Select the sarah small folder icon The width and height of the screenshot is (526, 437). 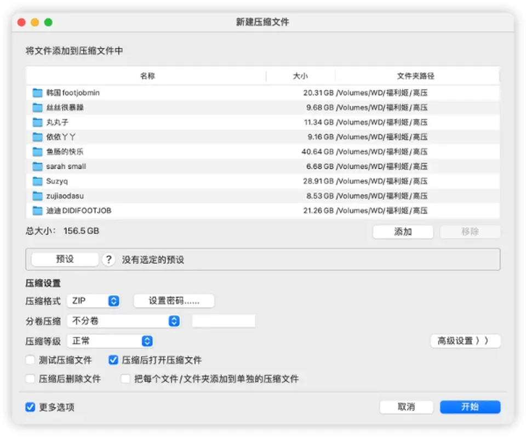(37, 166)
